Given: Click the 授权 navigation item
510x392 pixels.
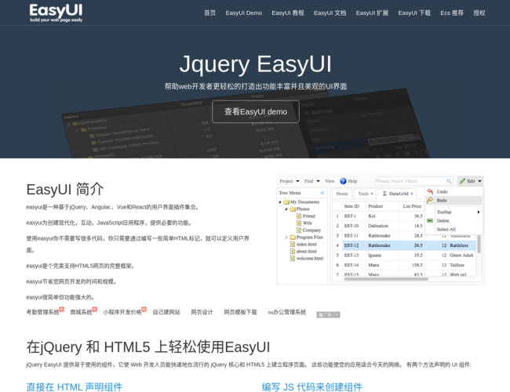Looking at the screenshot, I should point(479,13).
